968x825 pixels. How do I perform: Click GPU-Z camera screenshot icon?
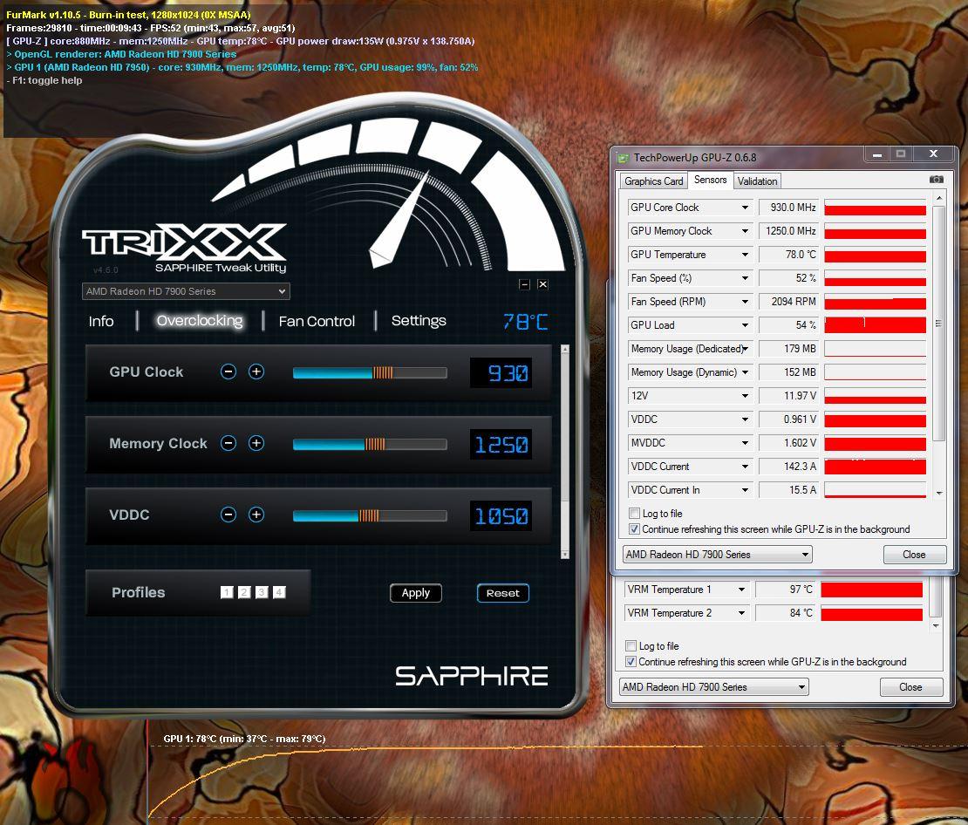[937, 179]
